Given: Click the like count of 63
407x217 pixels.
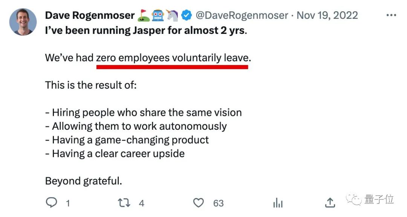Looking at the screenshot, I should (x=218, y=203).
